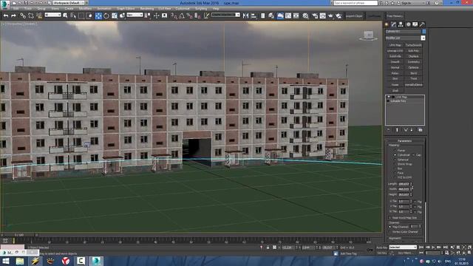
Task: Open the Rendering menu
Action: click(147, 9)
